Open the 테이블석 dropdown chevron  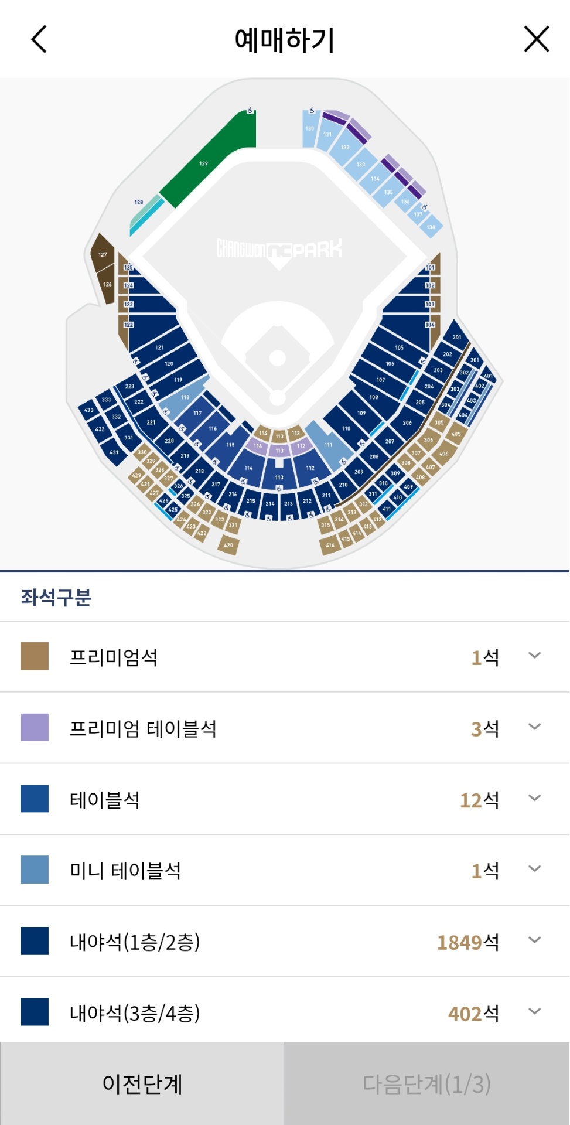(534, 798)
